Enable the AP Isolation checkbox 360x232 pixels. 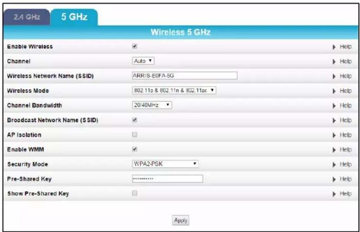click(x=135, y=134)
